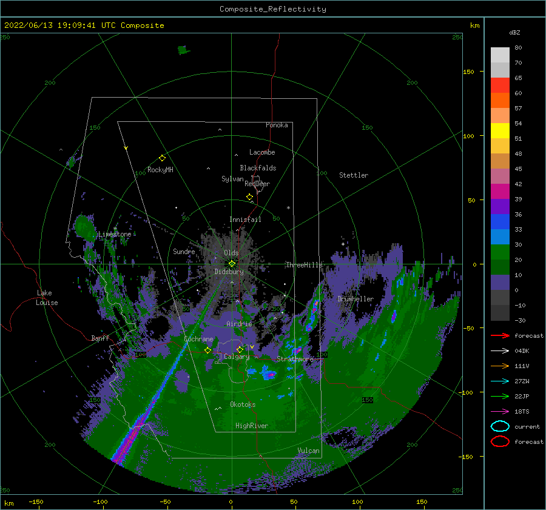Click the 18TS legend text
This screenshot has width=546, height=510.
522,412
